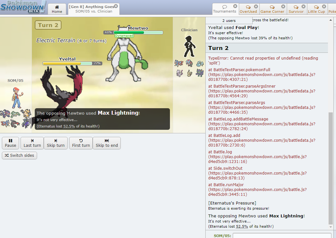Click underlined 52.5% in the chat log
336x238 pixels.
coord(242,226)
